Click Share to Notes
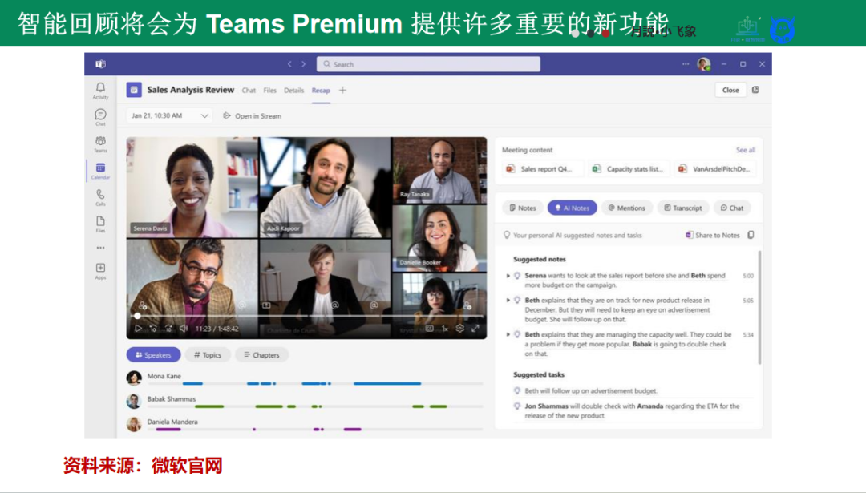The image size is (866, 493). (713, 235)
